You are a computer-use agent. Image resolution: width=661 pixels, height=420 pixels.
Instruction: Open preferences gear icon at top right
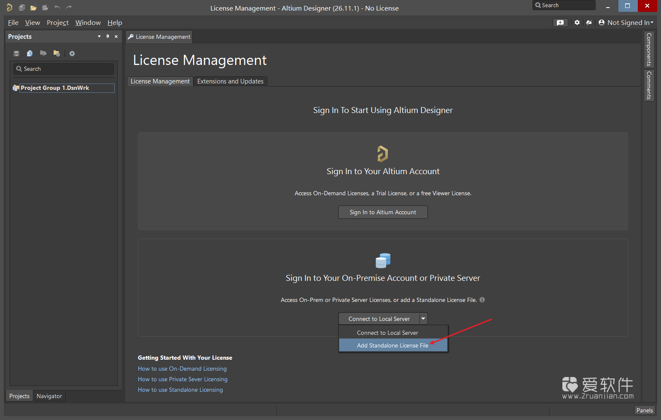(x=577, y=22)
